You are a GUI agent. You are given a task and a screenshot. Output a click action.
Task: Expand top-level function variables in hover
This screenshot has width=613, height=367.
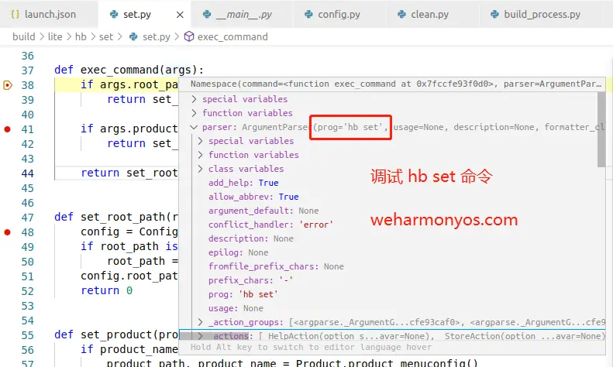point(194,113)
